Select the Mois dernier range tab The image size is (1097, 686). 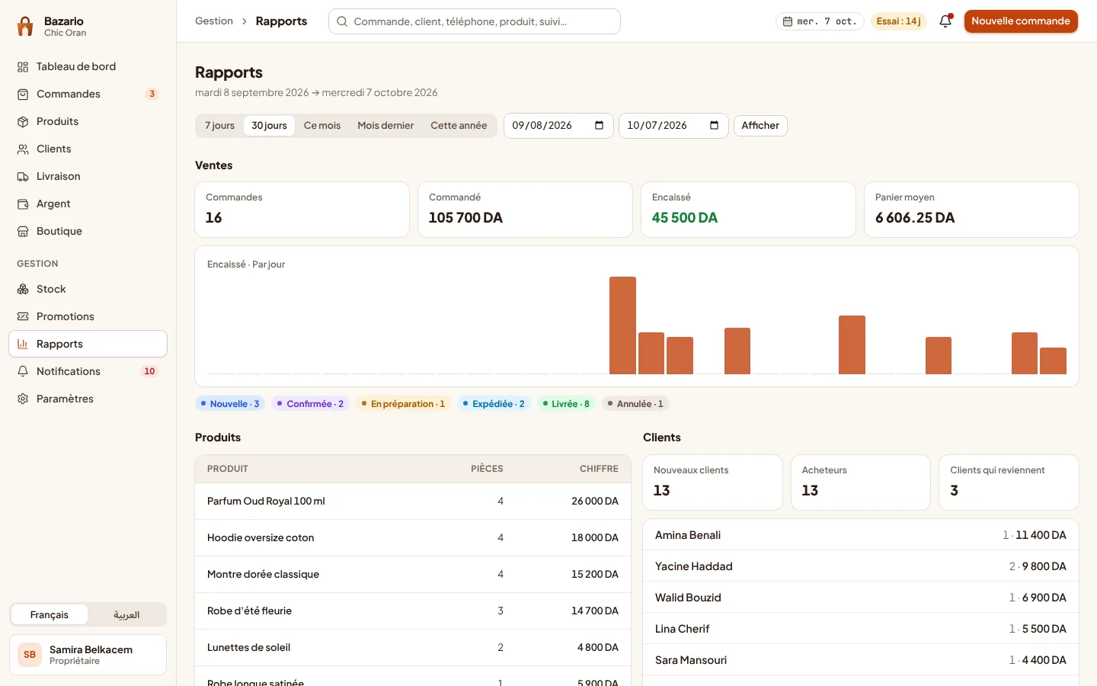[385, 126]
